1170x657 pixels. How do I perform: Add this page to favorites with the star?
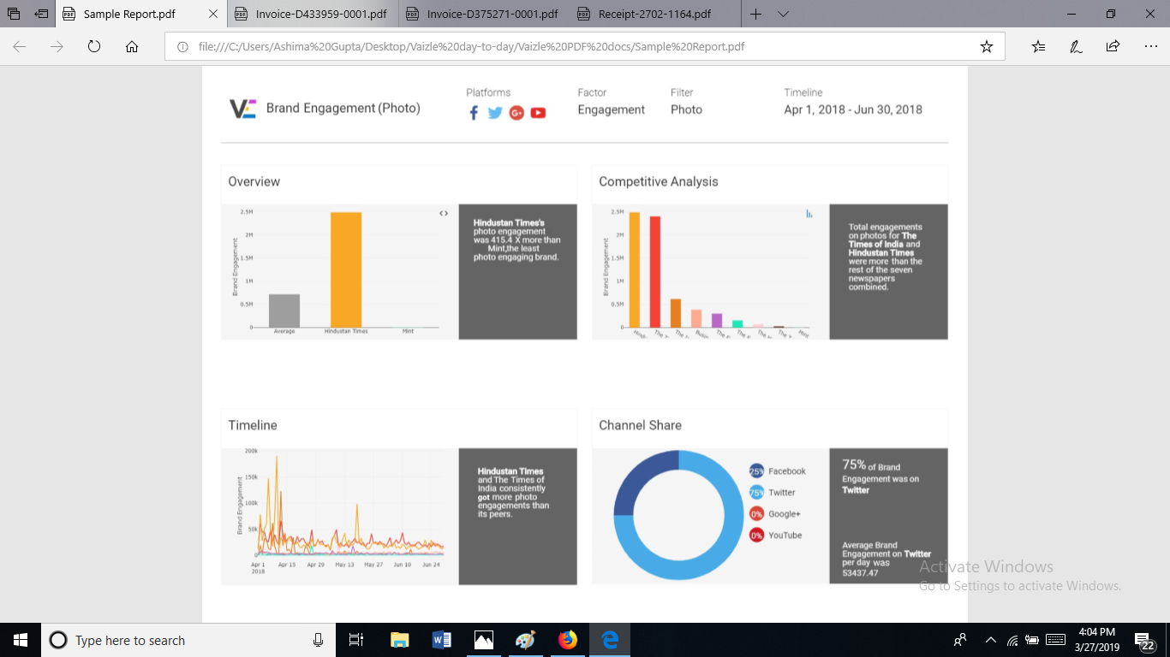[987, 46]
